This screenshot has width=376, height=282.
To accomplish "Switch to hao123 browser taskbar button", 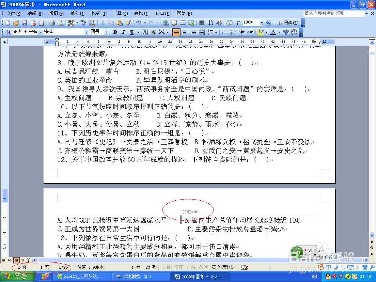I will pos(83,276).
